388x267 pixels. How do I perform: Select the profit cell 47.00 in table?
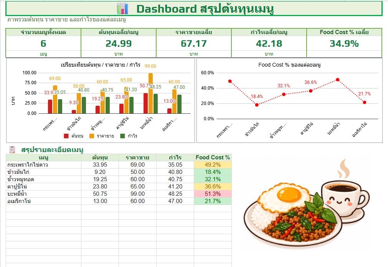(175, 201)
